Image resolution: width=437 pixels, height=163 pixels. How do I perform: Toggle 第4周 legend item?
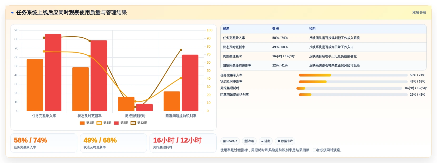click(x=104, y=123)
